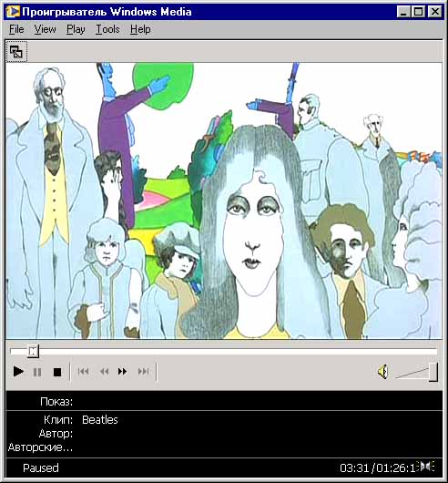Click the stereo indicator in the status bar
Screen dimensions: 448x483
pos(428,467)
